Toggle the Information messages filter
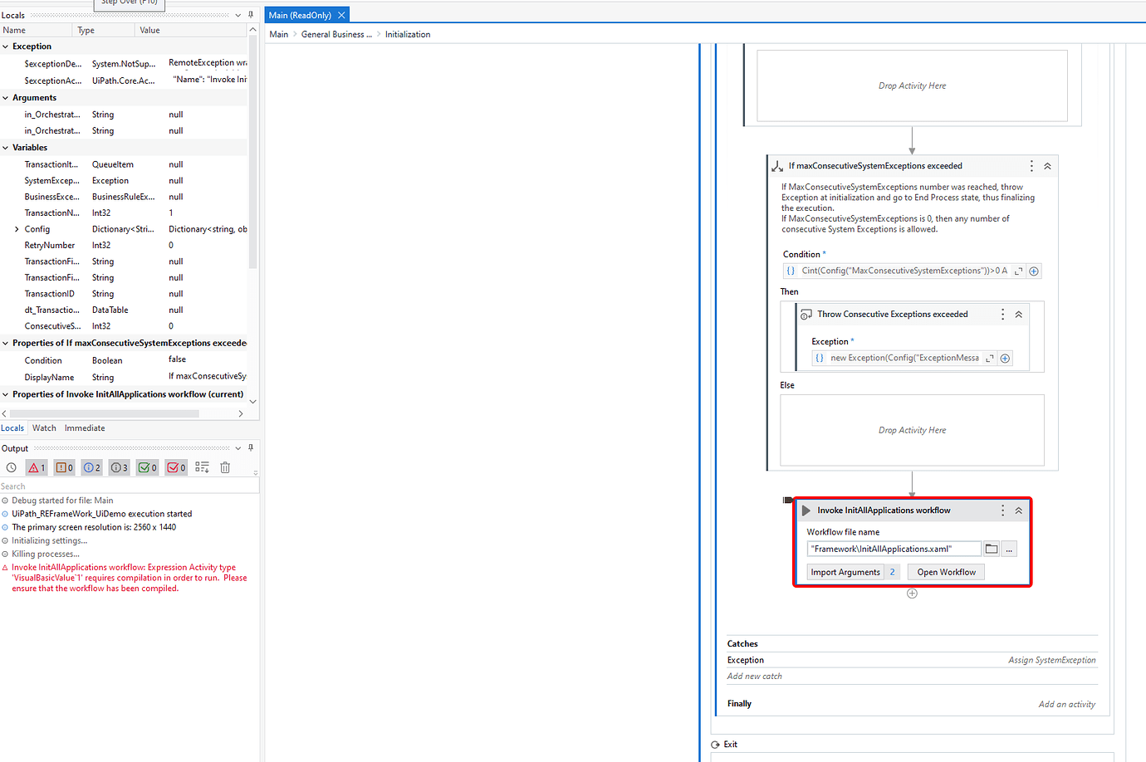This screenshot has width=1146, height=762. point(91,467)
